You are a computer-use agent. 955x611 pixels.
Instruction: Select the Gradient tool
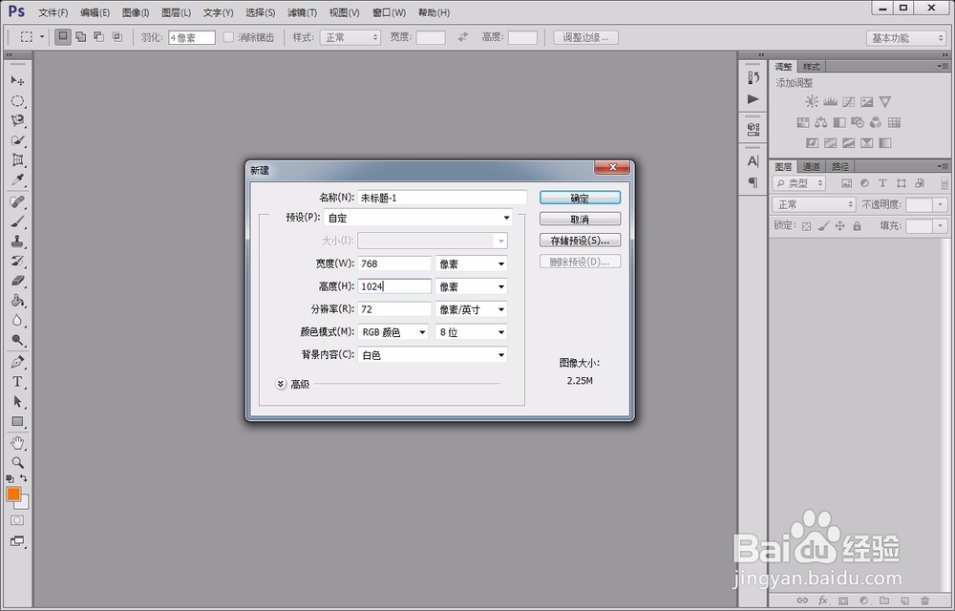[x=17, y=303]
